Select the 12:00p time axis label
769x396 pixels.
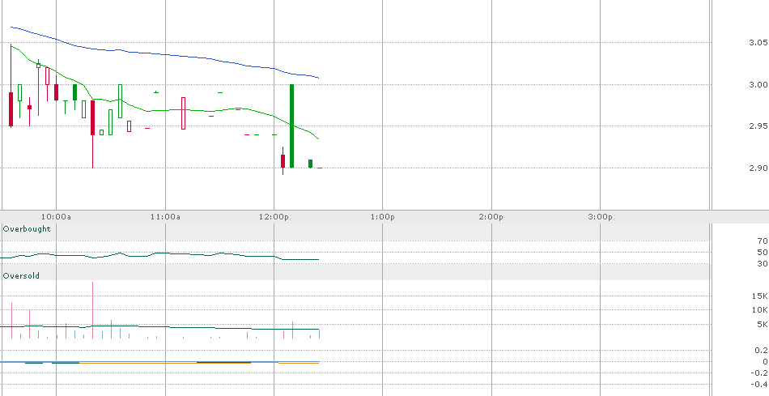click(x=274, y=217)
